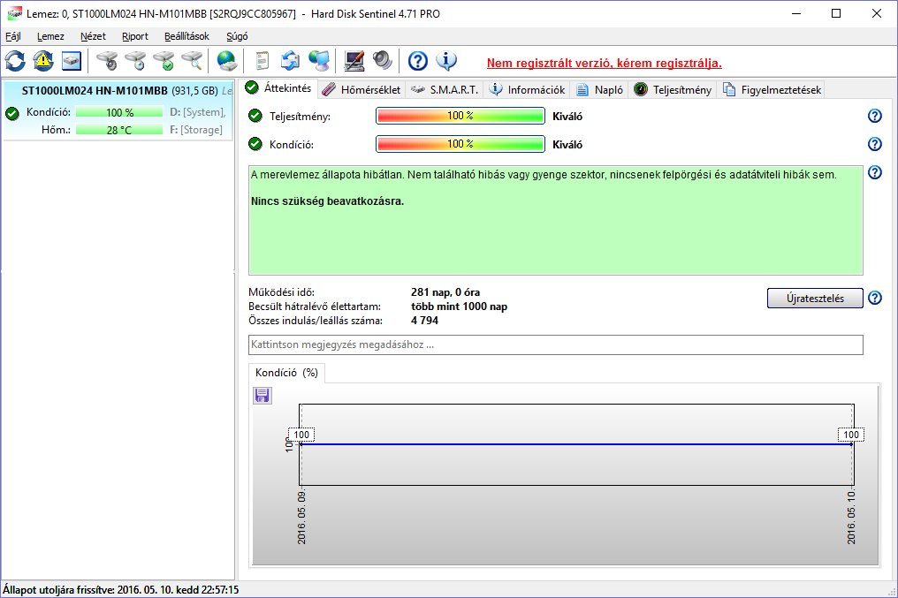
Task: Click the refresh icon with yellow warning triangle
Action: pos(43,61)
